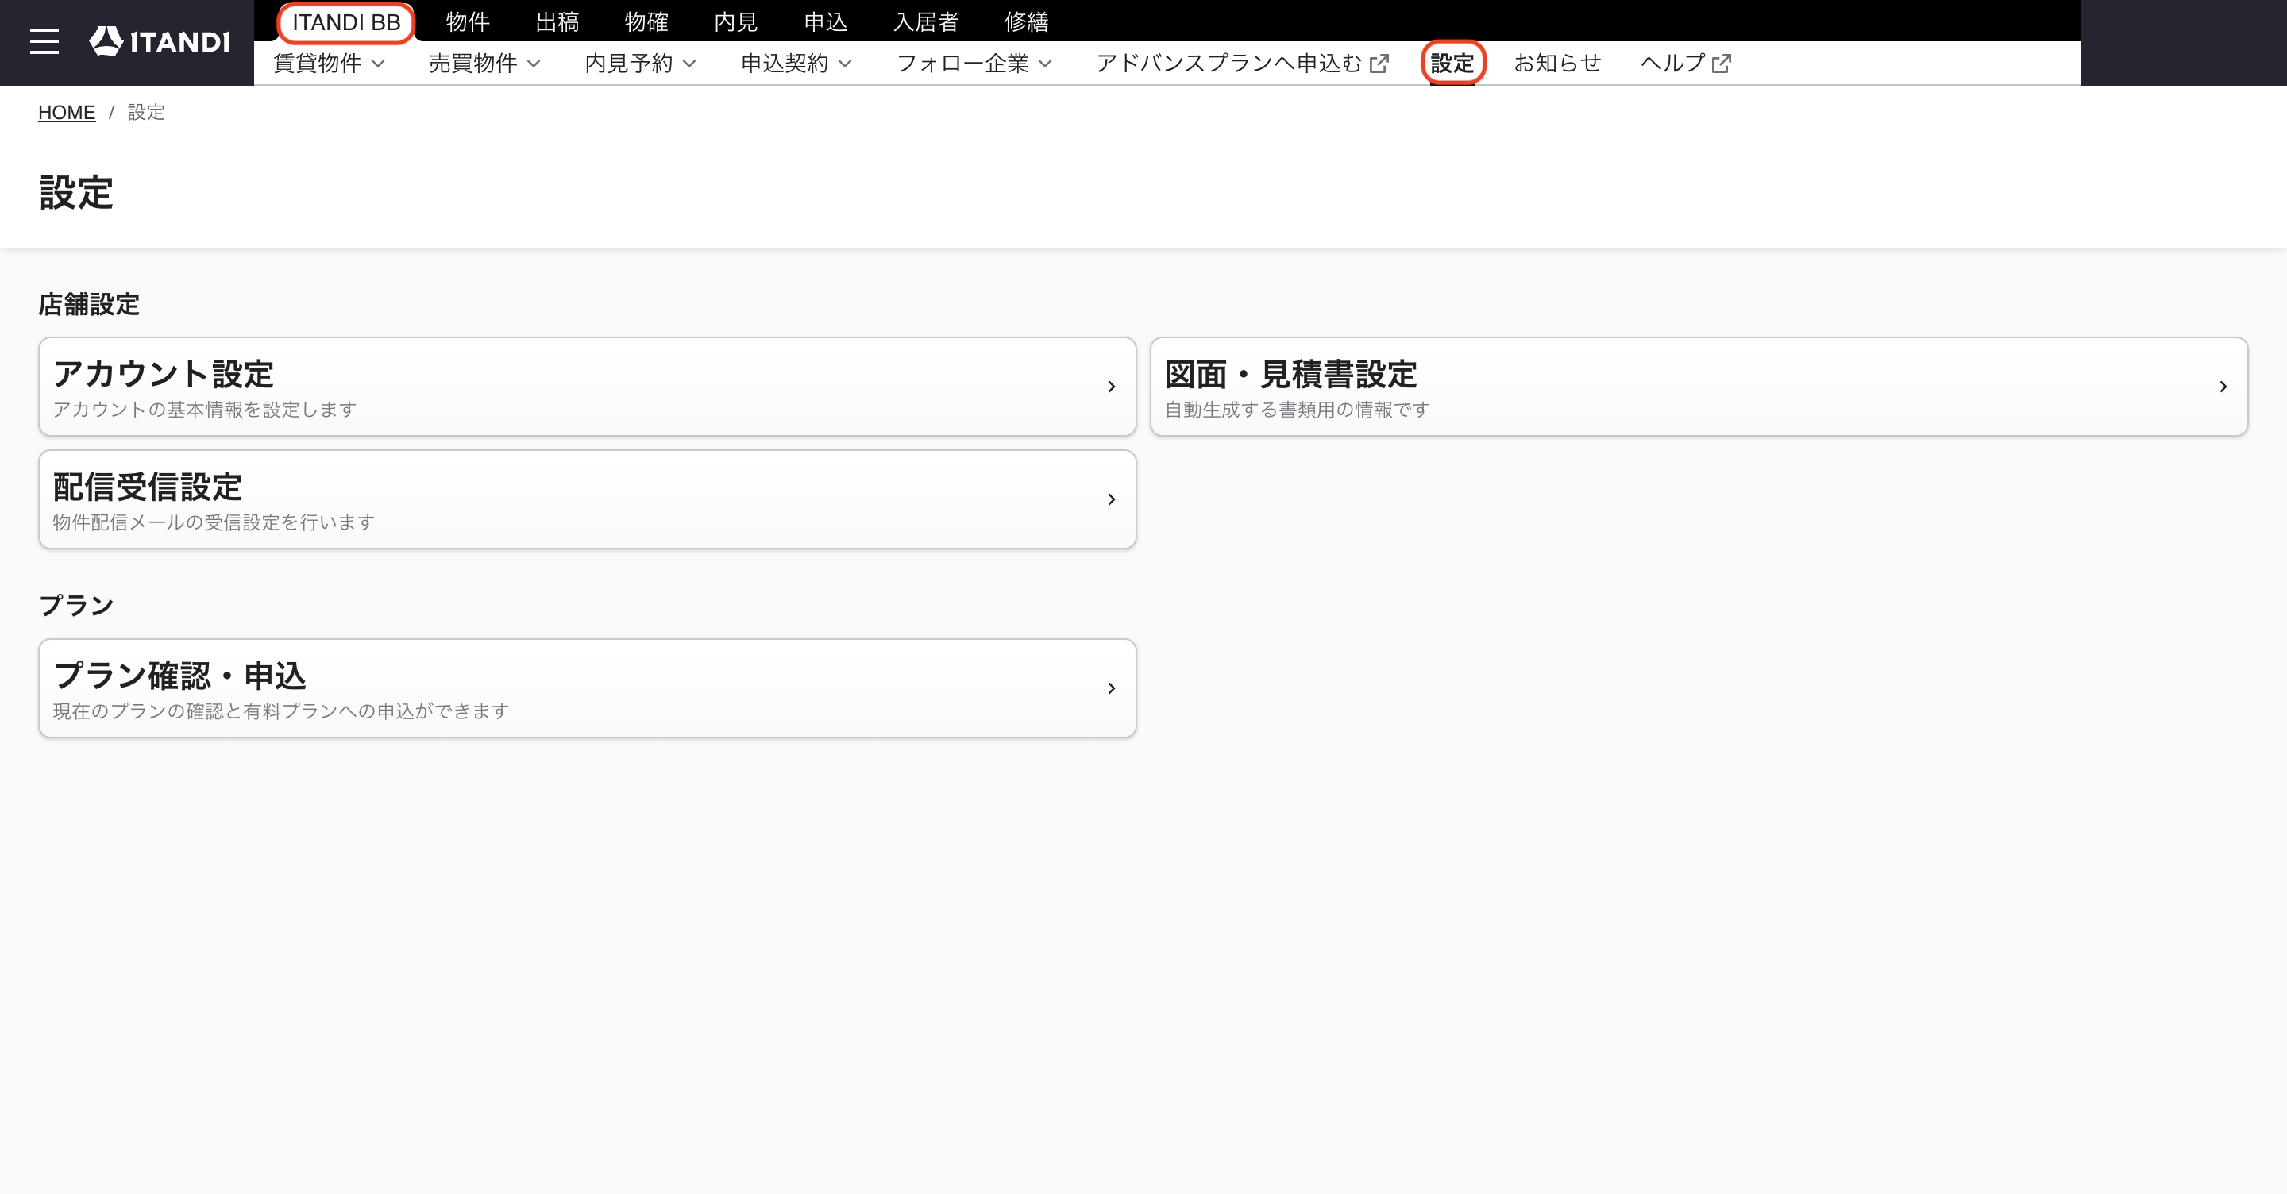Expand the 売買物件 dropdown menu
Viewport: 2287px width, 1194px height.
coord(484,64)
